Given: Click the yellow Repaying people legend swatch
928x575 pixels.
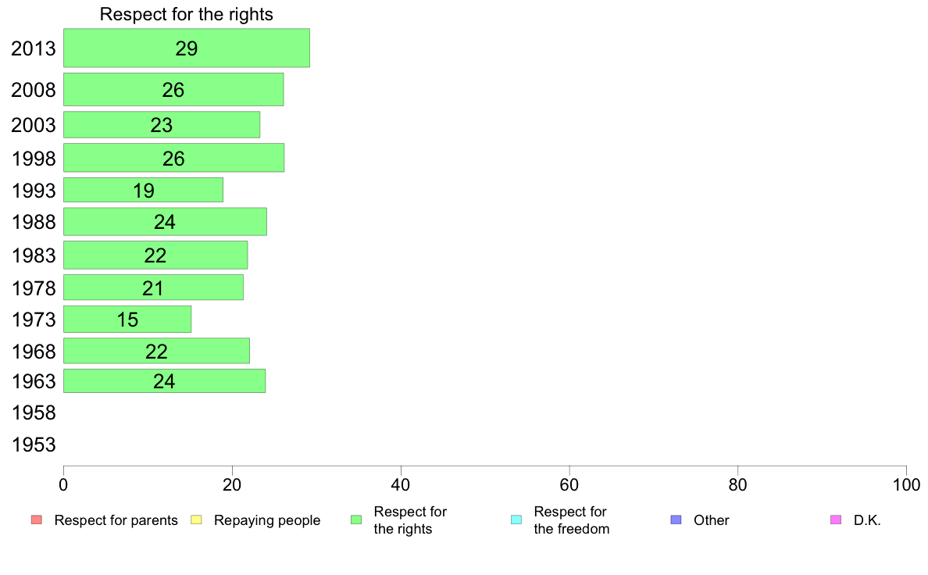Looking at the screenshot, I should click(x=197, y=520).
